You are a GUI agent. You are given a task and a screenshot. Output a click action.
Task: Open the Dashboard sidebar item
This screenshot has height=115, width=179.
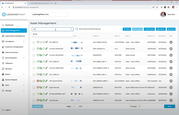coord(9,25)
